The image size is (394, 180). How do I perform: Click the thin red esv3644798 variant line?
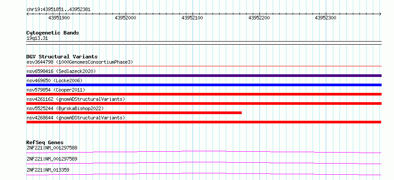204,66
